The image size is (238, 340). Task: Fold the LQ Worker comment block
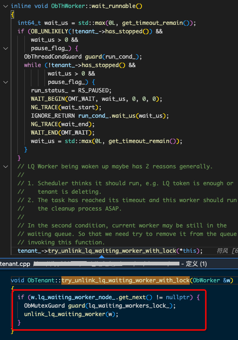6,166
